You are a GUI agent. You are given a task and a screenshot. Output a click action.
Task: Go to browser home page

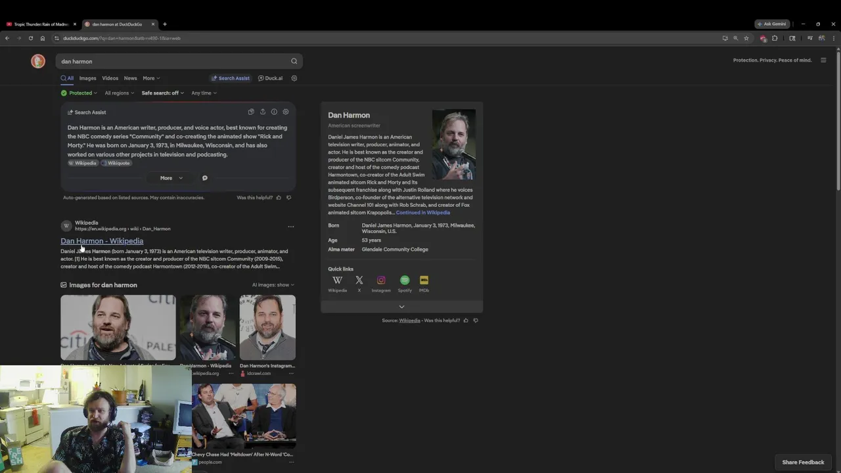[43, 38]
